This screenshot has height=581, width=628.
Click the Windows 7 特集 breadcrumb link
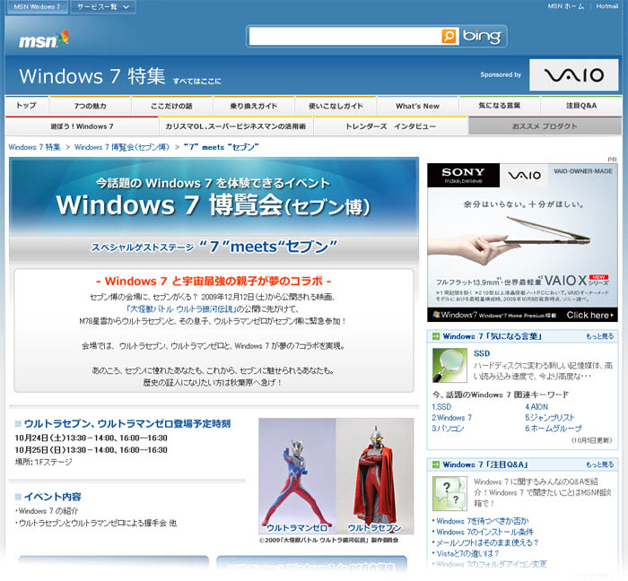[x=34, y=147]
